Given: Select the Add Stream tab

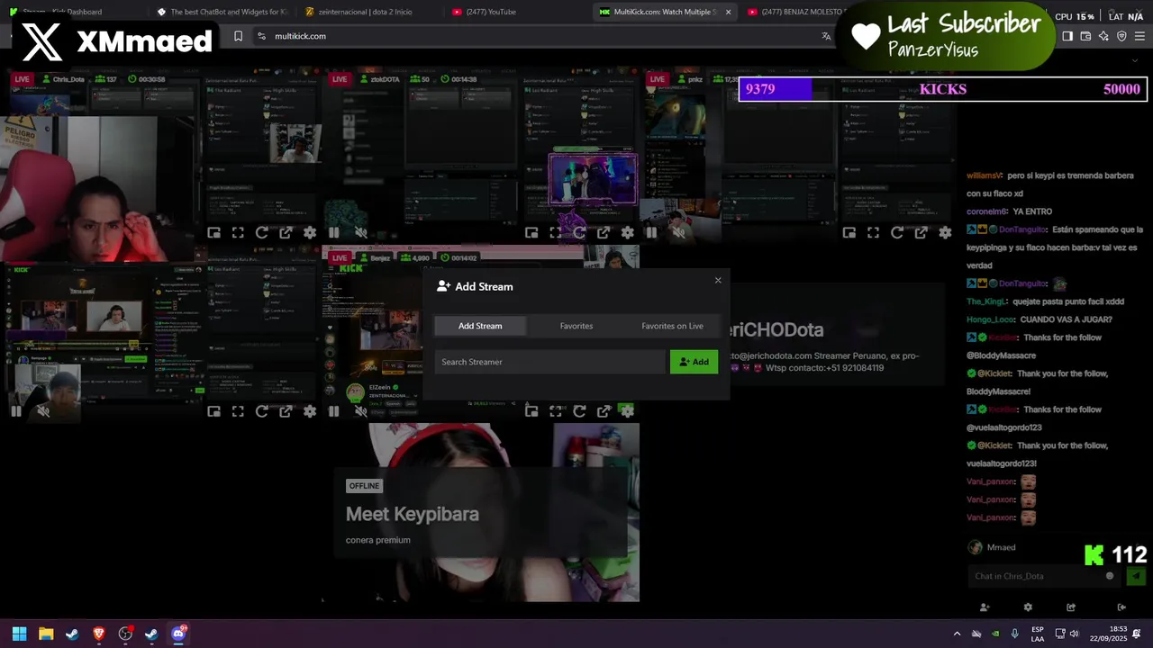Looking at the screenshot, I should tap(480, 326).
